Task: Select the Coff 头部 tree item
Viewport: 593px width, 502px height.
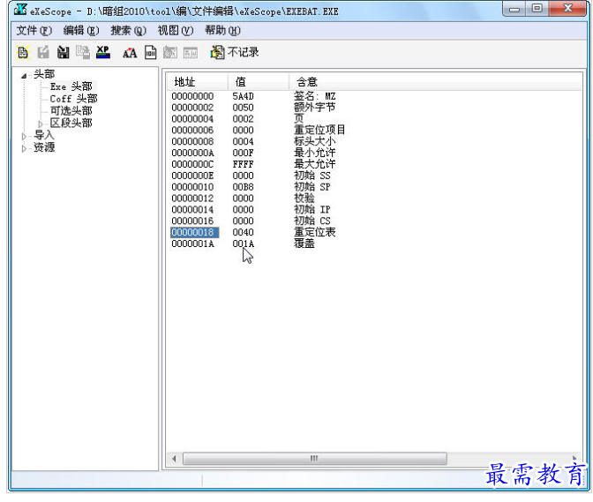Action: [74, 99]
